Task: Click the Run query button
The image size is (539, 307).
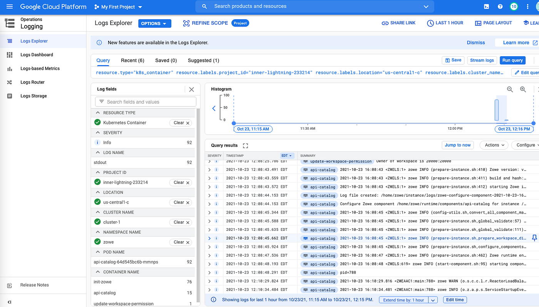Action: pyautogui.click(x=512, y=60)
